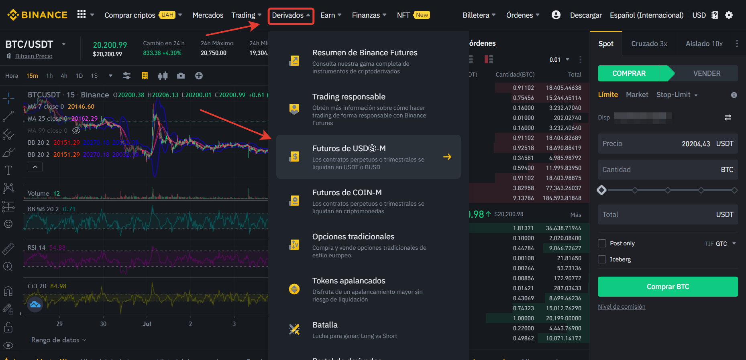
Task: Add chart with plus circle icon
Action: pos(199,75)
